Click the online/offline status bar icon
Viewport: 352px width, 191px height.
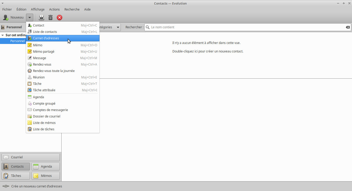pyautogui.click(x=6, y=186)
